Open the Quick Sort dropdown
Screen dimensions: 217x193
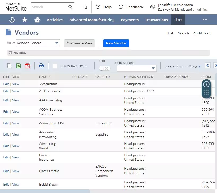(153, 68)
